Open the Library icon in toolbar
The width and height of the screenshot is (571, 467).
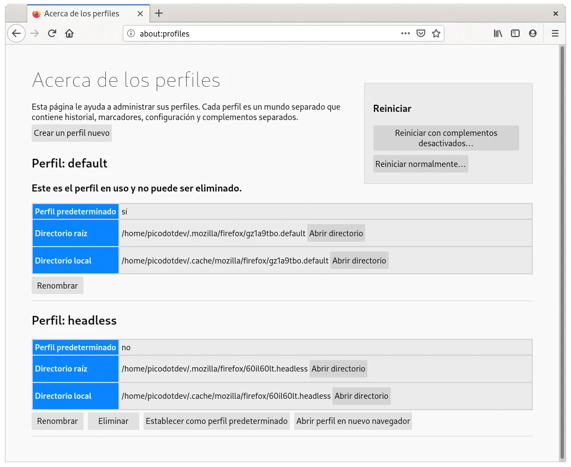coord(498,33)
